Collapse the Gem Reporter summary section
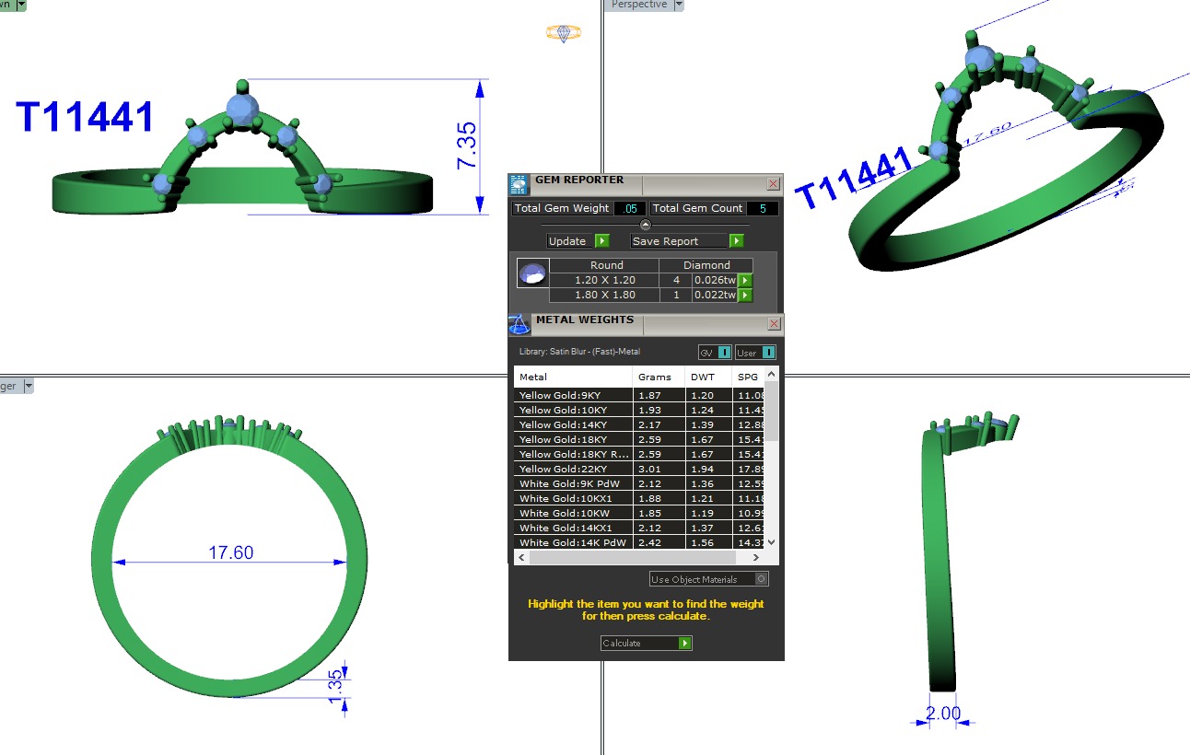1190x755 pixels. [645, 225]
